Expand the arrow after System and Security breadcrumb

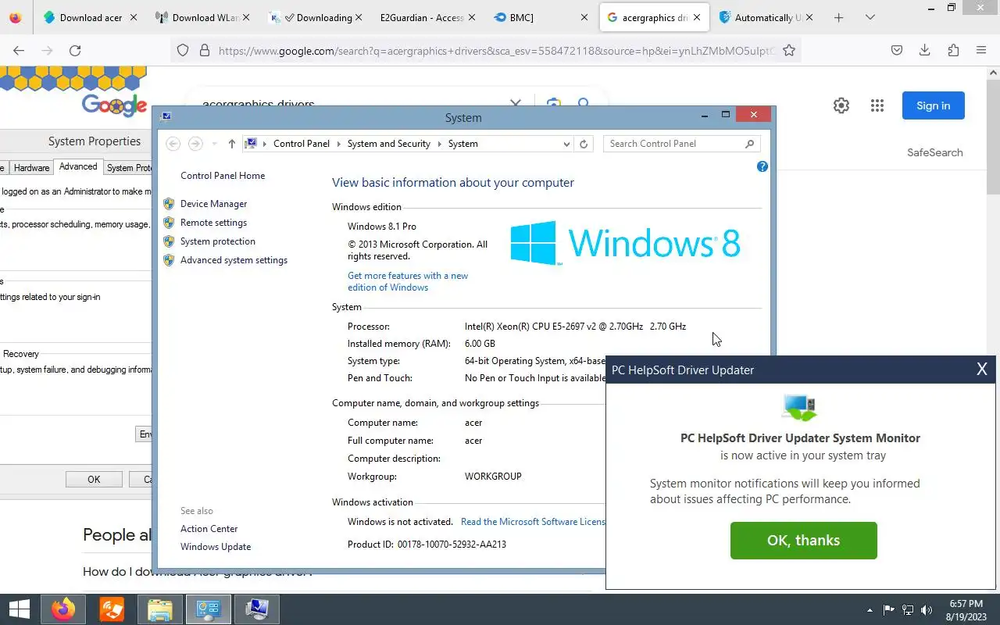tap(439, 144)
